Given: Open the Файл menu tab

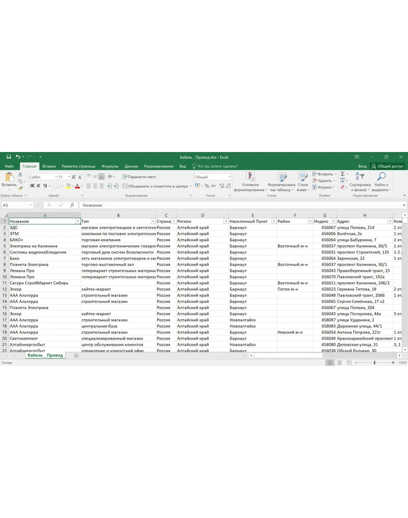Looking at the screenshot, I should tap(9, 166).
